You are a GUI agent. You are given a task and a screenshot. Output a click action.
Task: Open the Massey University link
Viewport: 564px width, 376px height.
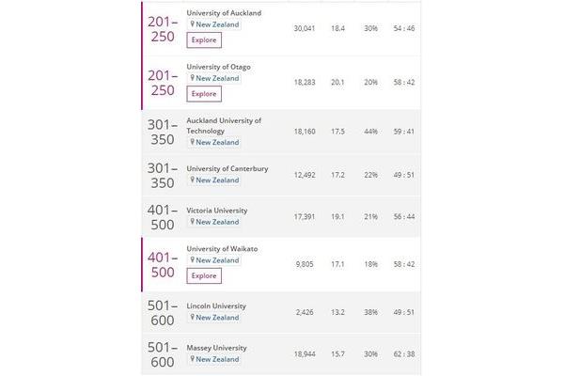pos(216,348)
